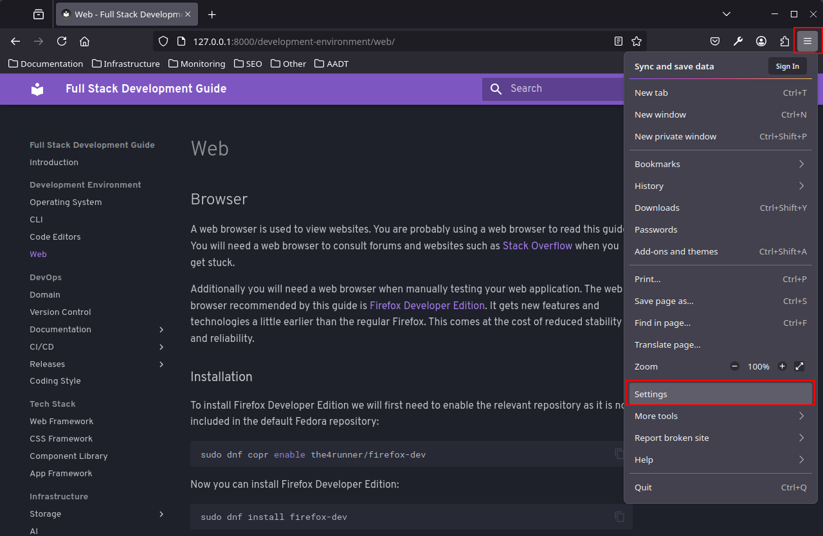Choose Translate page menu item
The width and height of the screenshot is (823, 536).
pos(720,344)
